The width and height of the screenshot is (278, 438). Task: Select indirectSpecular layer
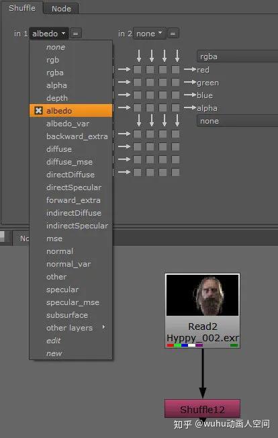(x=71, y=226)
